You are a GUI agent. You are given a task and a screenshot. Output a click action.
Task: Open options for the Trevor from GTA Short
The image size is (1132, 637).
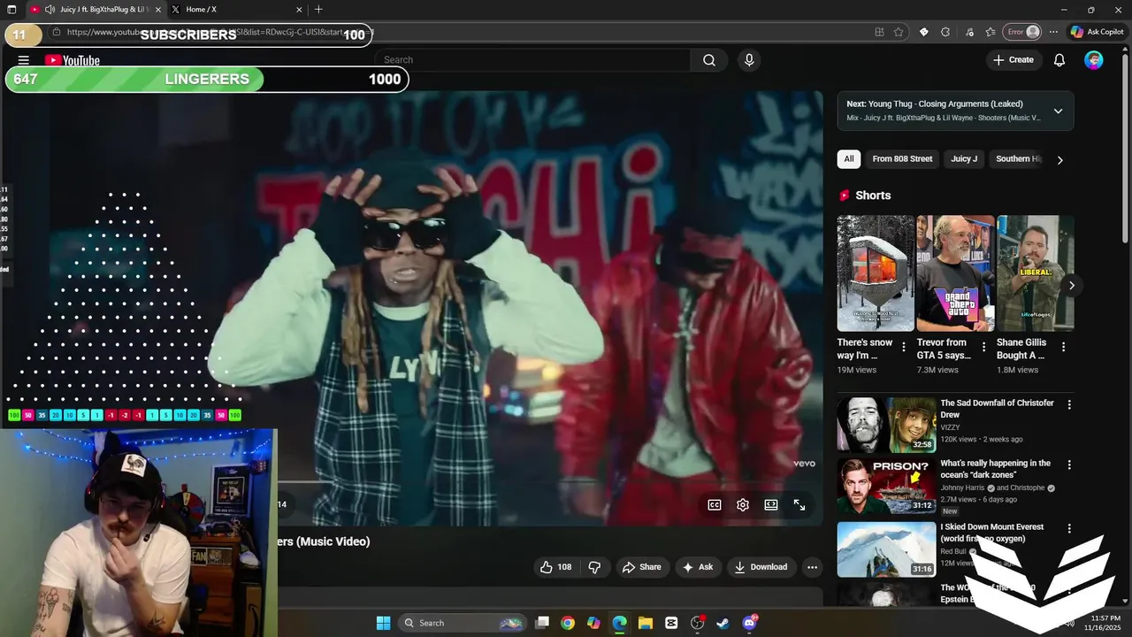tap(983, 348)
